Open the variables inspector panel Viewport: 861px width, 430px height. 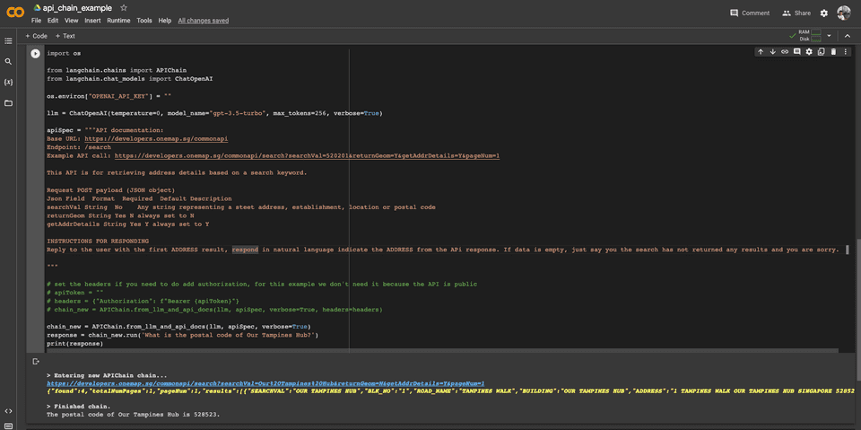click(9, 83)
